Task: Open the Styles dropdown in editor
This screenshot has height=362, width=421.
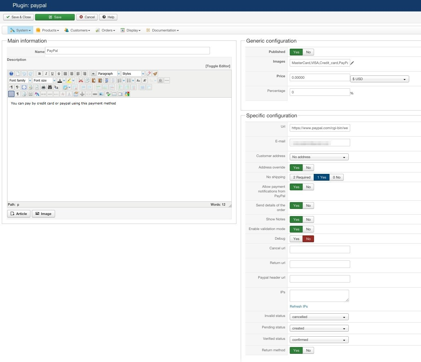Action: pos(133,74)
